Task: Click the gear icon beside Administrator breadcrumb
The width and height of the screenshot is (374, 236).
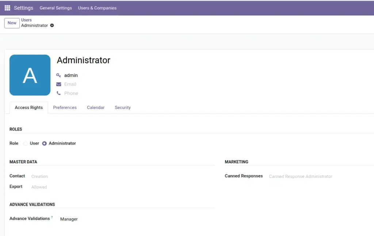Action: coord(52,25)
